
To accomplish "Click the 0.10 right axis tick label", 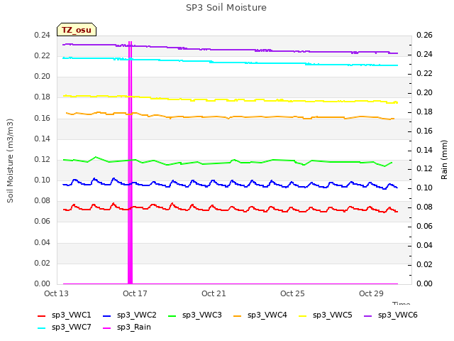I will click(424, 188).
